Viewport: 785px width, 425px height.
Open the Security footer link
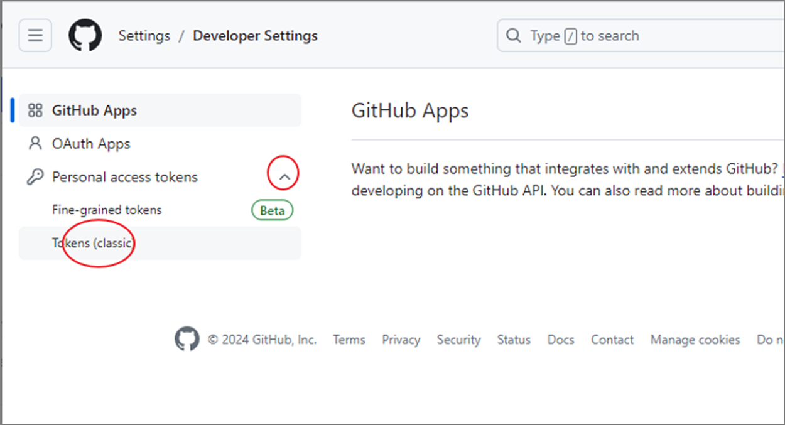(458, 340)
